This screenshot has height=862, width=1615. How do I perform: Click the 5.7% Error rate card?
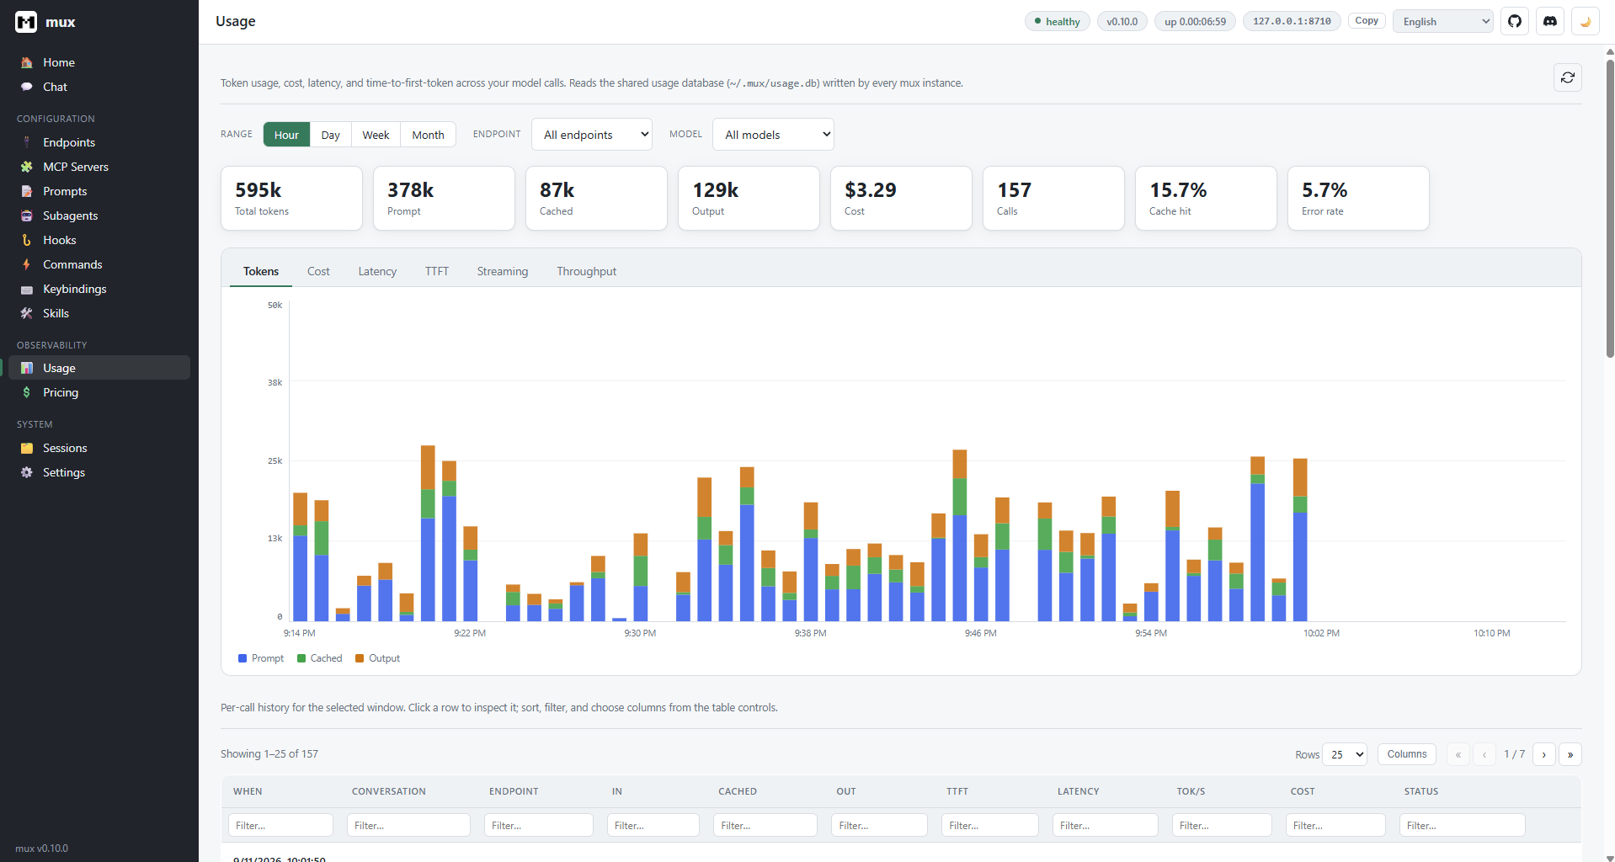pyautogui.click(x=1358, y=198)
